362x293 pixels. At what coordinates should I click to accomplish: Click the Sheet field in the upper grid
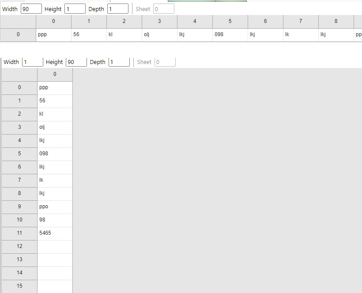(164, 9)
